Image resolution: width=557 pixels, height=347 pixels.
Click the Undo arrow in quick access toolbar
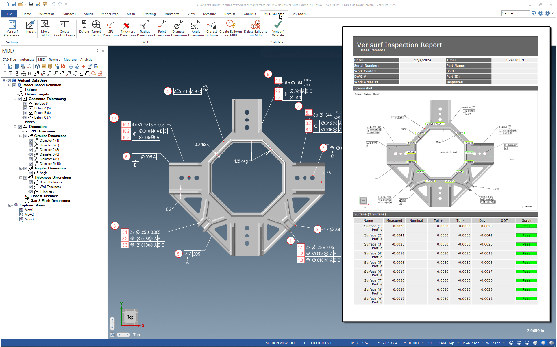point(53,4)
